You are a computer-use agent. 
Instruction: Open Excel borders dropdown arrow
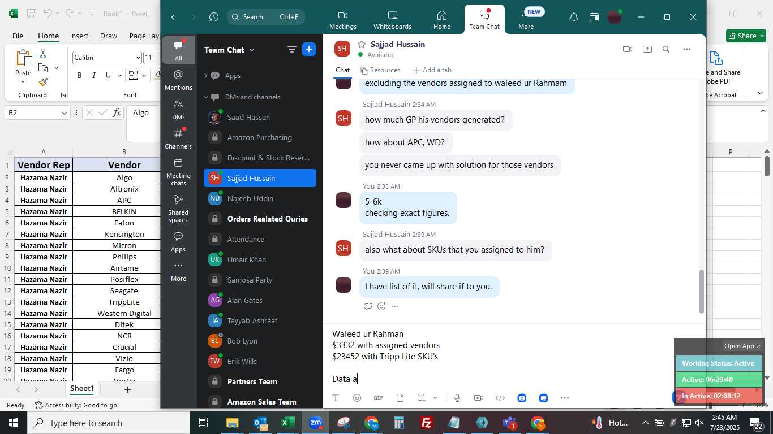[144, 76]
